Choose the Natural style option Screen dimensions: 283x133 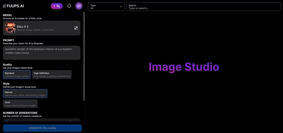tap(25, 93)
